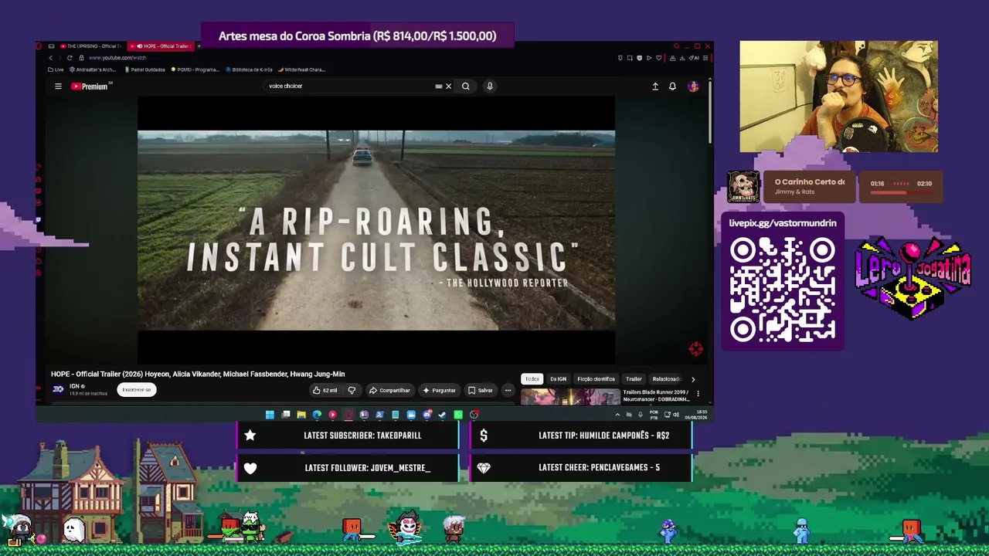Select the Ficção científica filter chip
Image resolution: width=989 pixels, height=556 pixels.
[x=596, y=379]
